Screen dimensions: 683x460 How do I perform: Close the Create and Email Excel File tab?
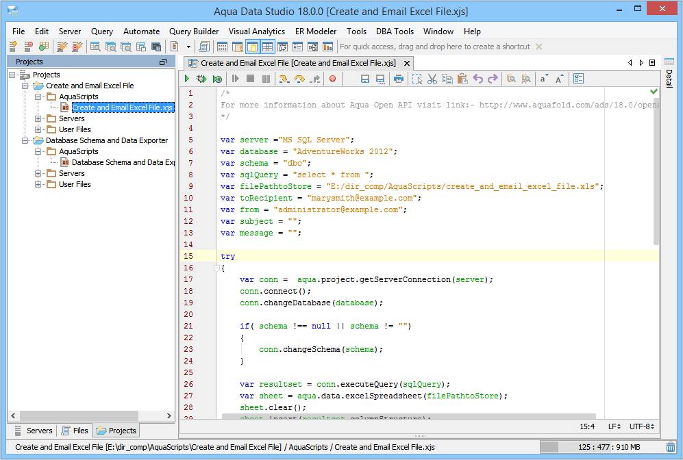coord(407,63)
